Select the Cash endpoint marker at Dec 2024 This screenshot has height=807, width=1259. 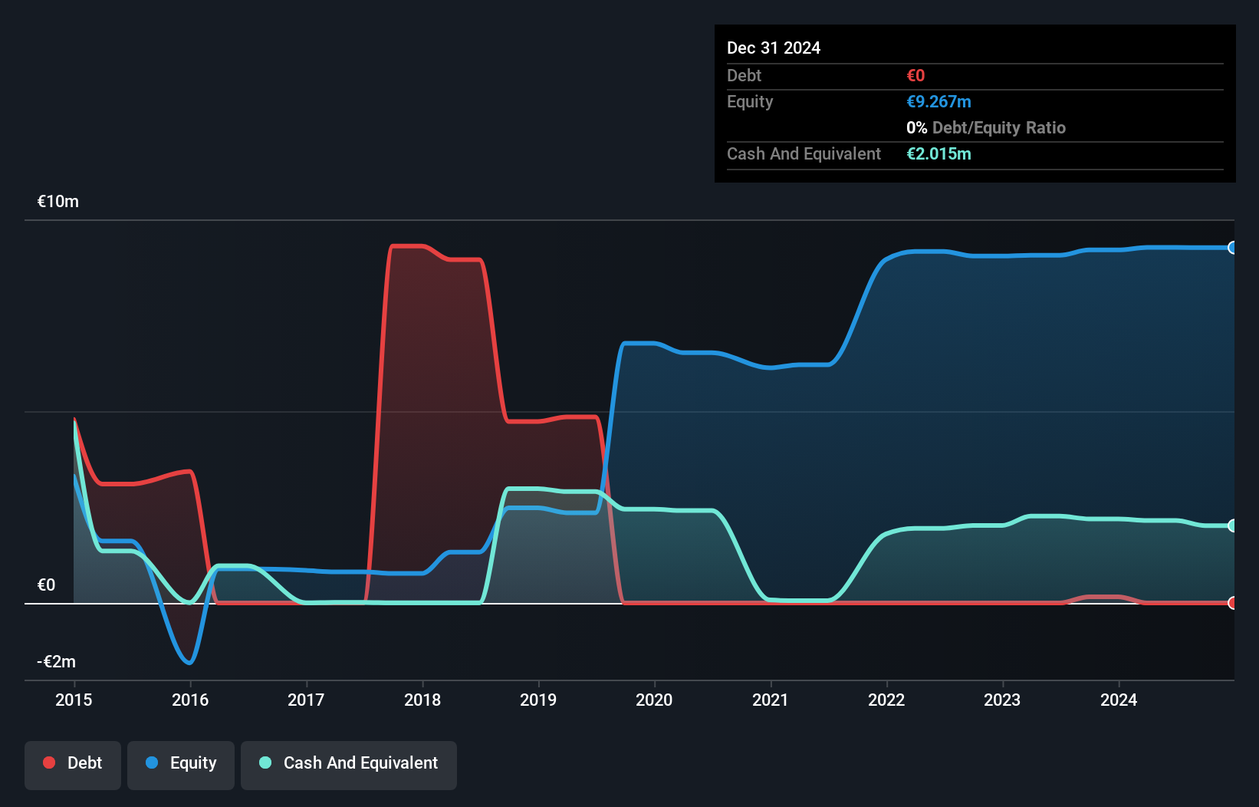click(1233, 525)
